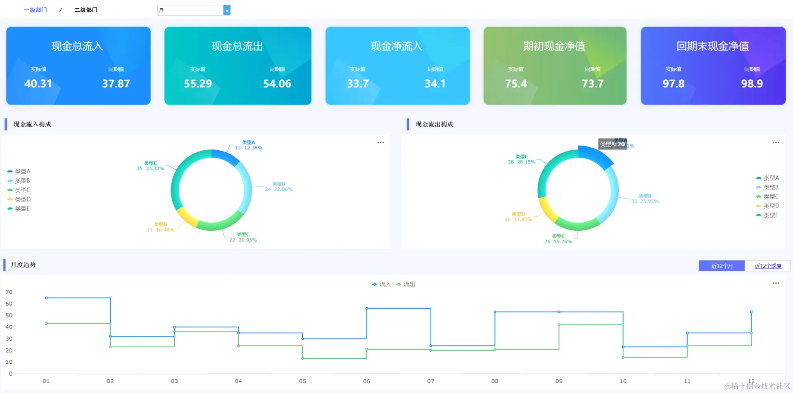This screenshot has width=793, height=393.
Task: Click the 二级部门 breadcrumb label
Action: (85, 9)
